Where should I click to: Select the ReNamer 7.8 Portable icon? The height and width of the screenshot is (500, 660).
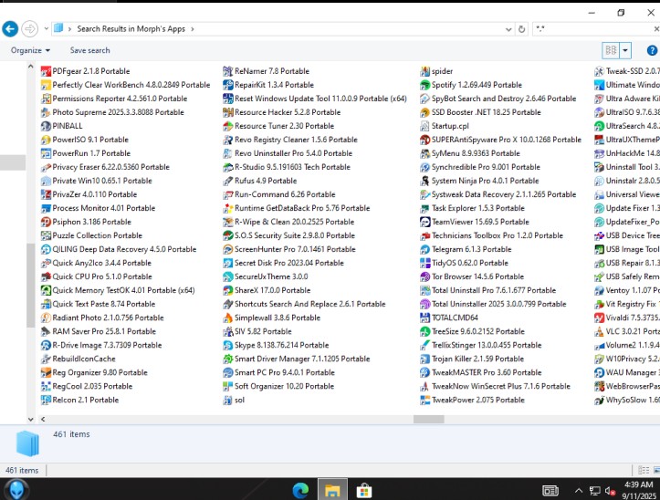227,71
